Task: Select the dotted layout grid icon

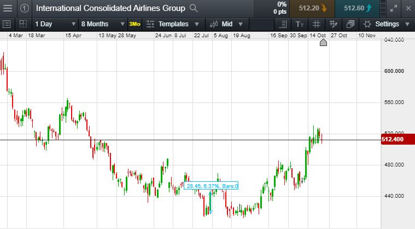Action: (24, 24)
